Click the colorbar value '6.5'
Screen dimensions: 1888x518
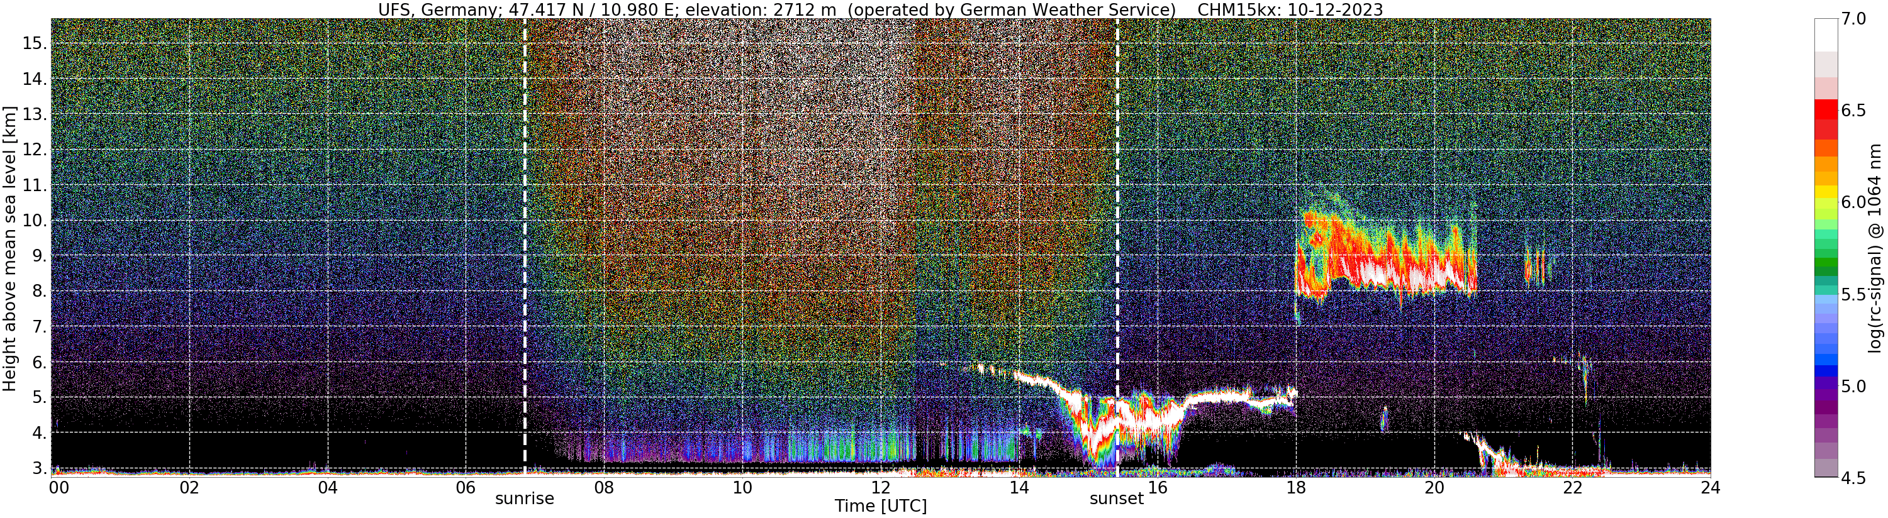(x=1854, y=111)
